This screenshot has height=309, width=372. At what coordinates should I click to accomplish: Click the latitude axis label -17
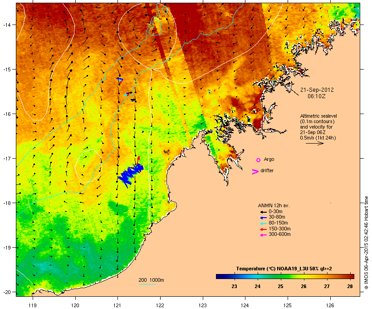(6, 158)
